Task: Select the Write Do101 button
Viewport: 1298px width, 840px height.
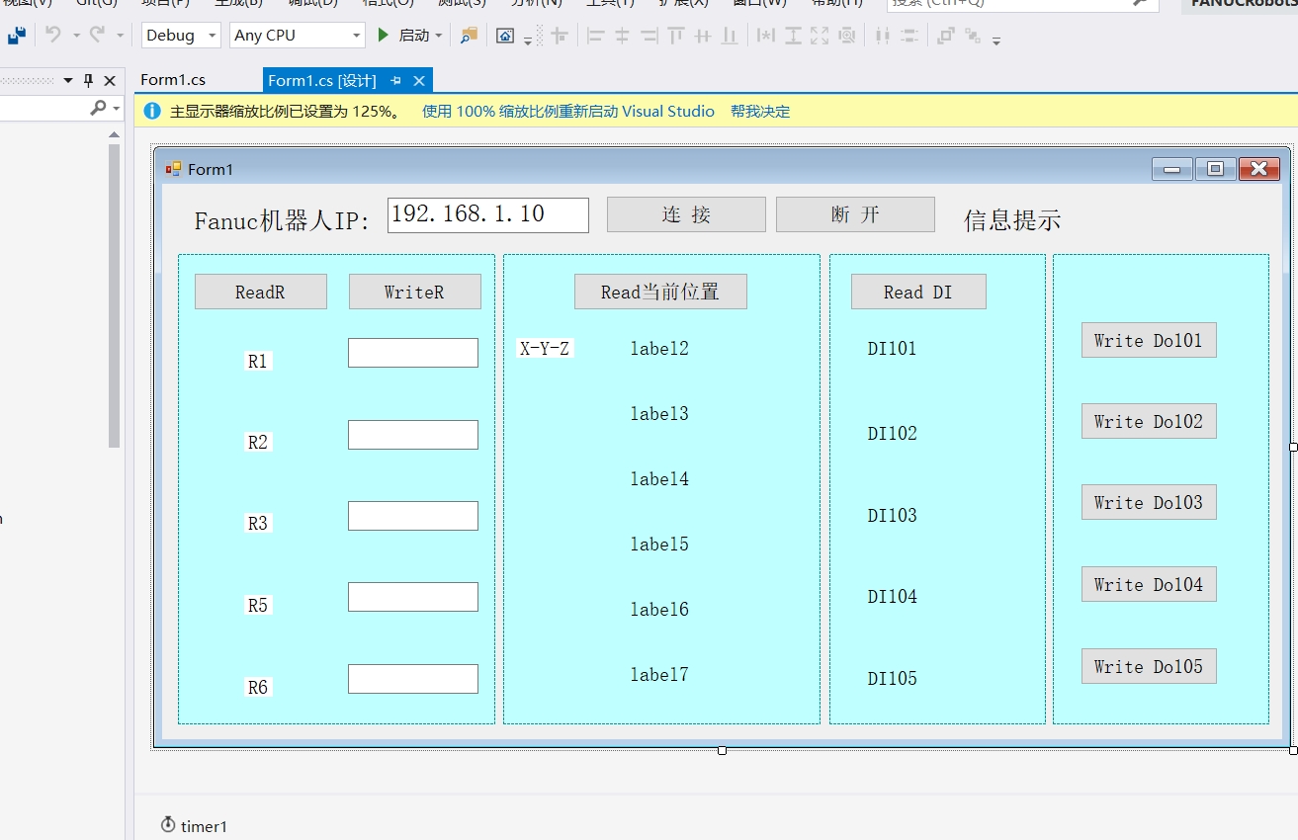Action: pyautogui.click(x=1149, y=340)
